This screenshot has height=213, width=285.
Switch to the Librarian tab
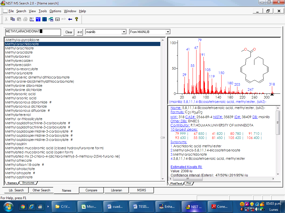click(x=116, y=190)
